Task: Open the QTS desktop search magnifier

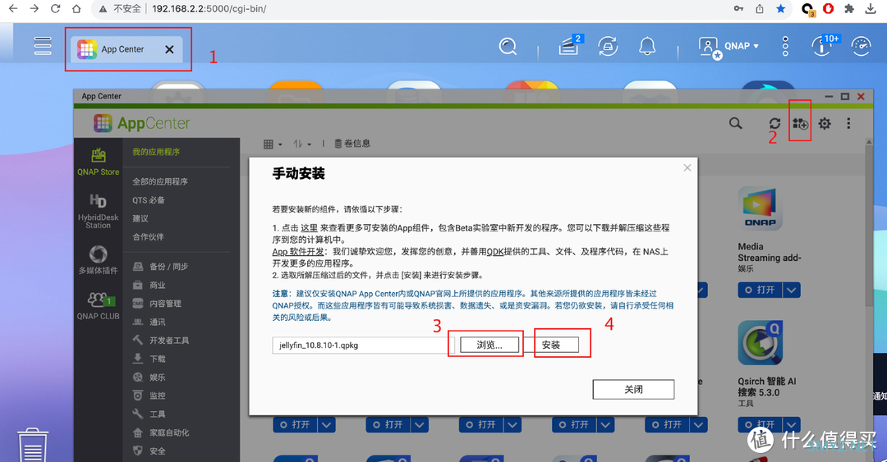Action: point(508,47)
